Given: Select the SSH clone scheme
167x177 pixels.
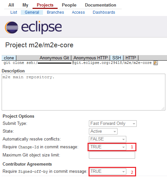Looking at the screenshot, I should [117, 58].
